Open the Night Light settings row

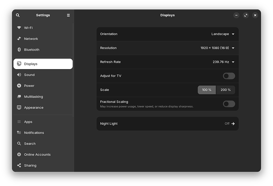(167, 124)
